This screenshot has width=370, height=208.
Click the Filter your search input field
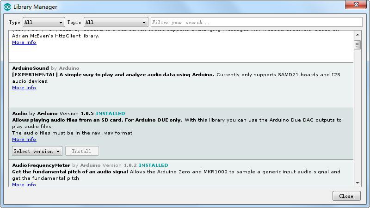pos(257,22)
